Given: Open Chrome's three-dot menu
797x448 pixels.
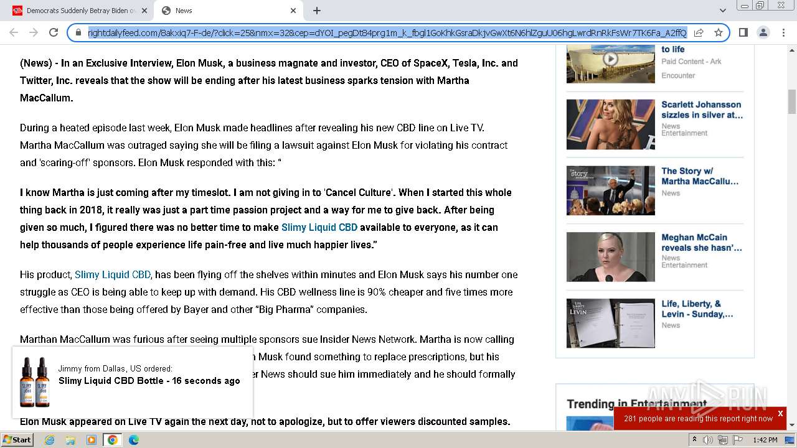Looking at the screenshot, I should click(x=783, y=32).
